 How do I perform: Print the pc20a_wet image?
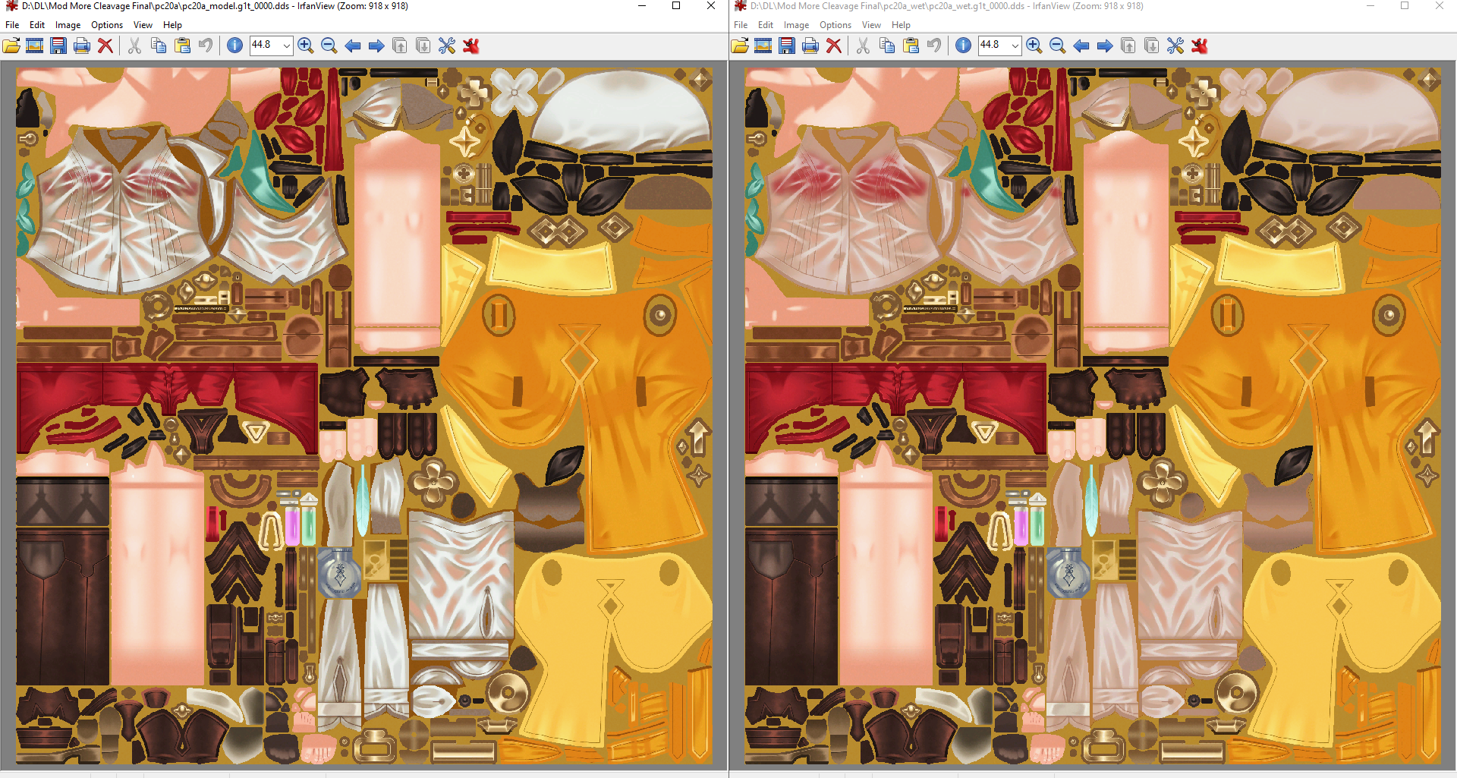(810, 46)
